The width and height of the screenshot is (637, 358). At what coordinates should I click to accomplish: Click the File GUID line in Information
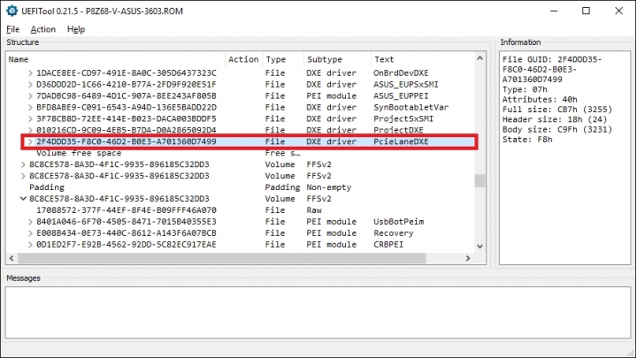click(552, 70)
